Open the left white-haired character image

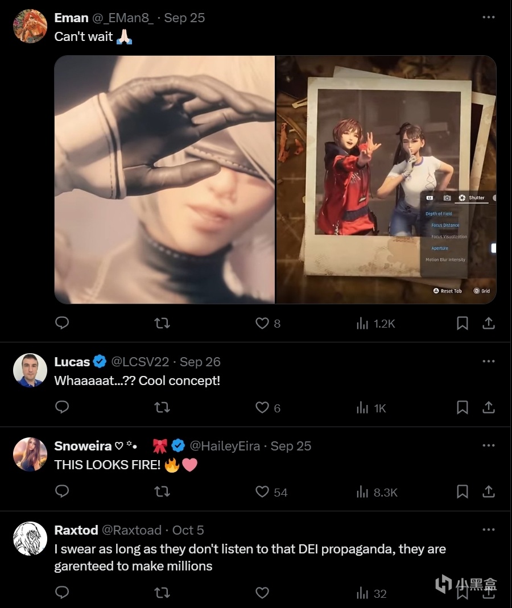[164, 180]
